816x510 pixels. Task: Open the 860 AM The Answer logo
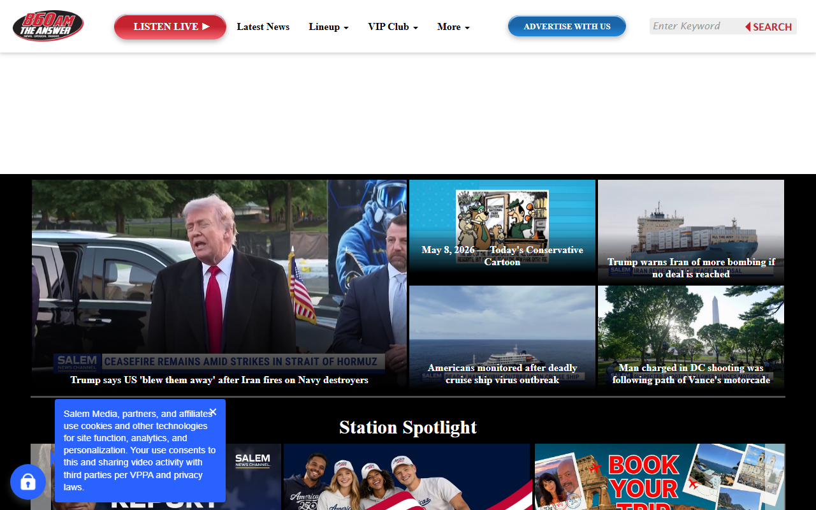coord(48,25)
